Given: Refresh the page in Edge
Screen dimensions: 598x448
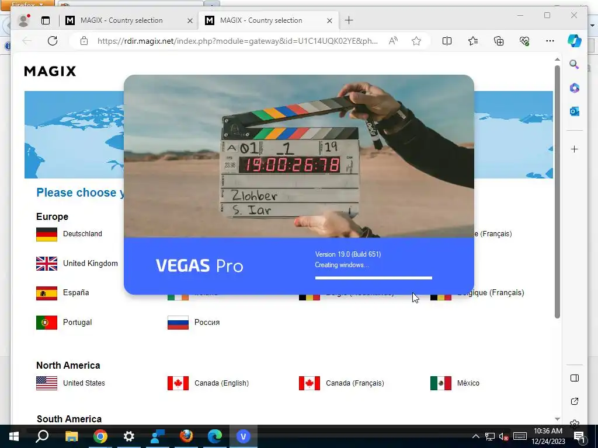Looking at the screenshot, I should [x=53, y=41].
